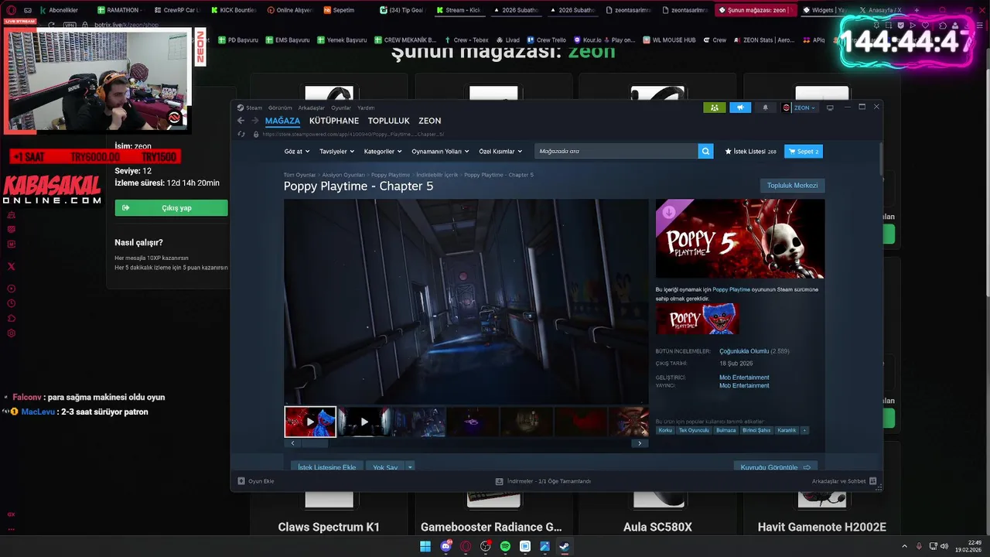Open Windows Start menu
Image resolution: width=990 pixels, height=557 pixels.
(x=425, y=546)
